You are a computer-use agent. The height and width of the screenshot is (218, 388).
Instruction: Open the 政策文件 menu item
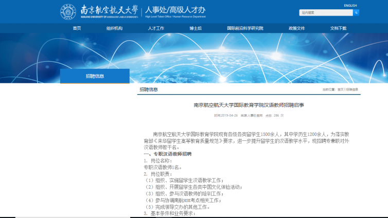coord(296,28)
